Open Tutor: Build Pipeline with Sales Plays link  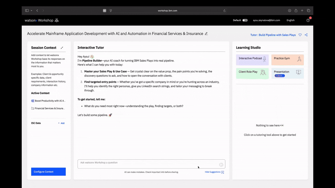coord(273,35)
